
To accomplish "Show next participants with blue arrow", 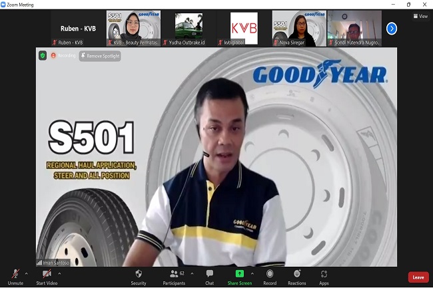I will 392,29.
